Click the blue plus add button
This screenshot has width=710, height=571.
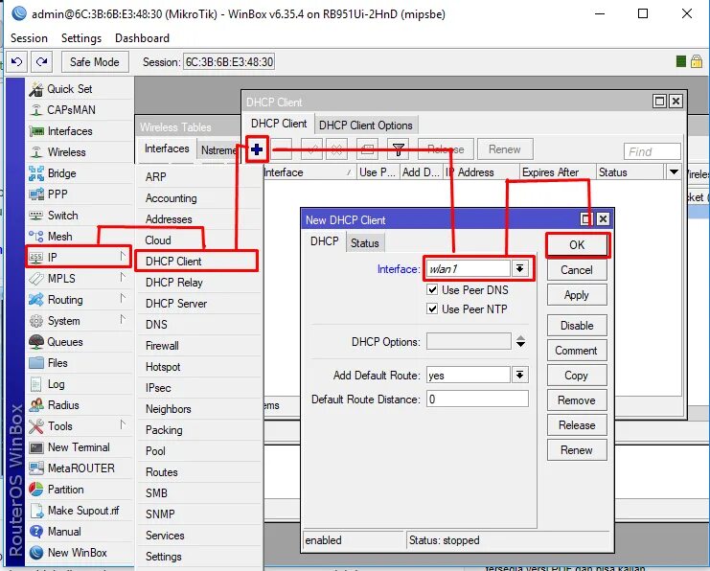[x=257, y=149]
